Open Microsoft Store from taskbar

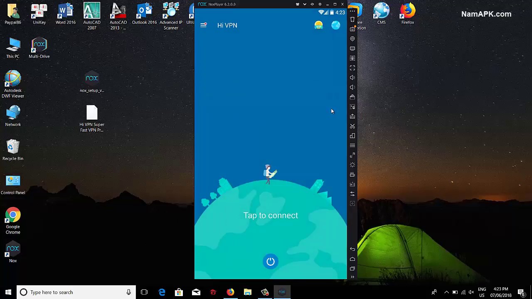point(179,292)
